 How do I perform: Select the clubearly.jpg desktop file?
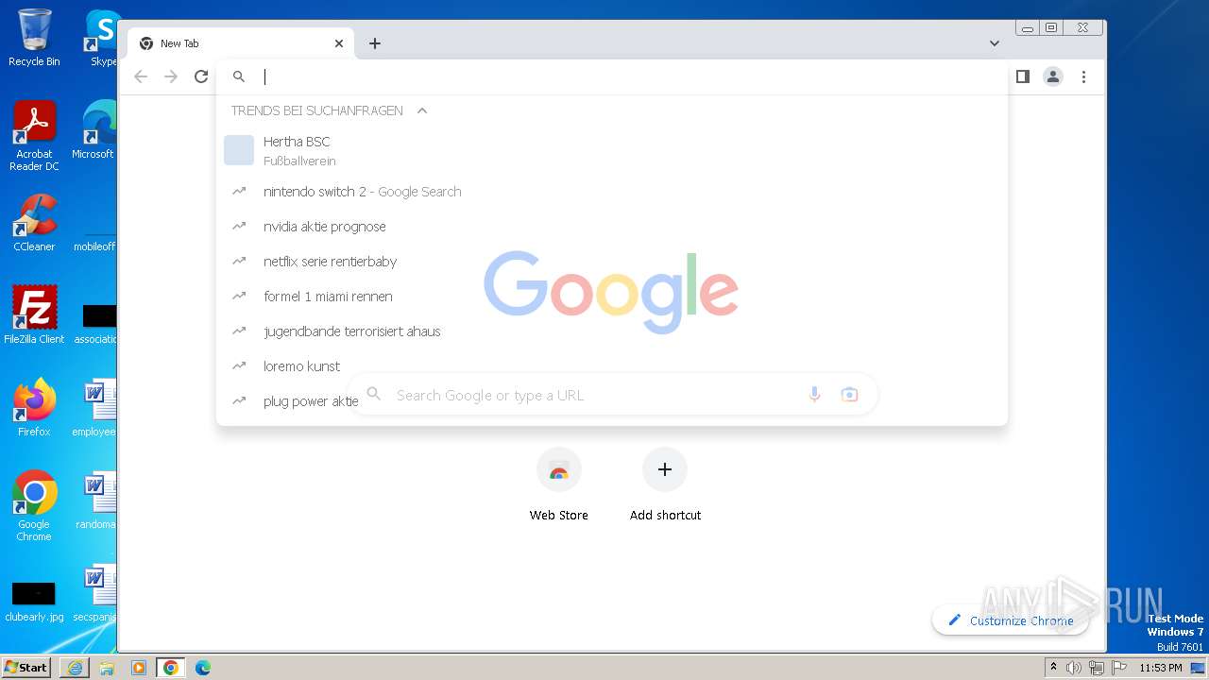[34, 601]
